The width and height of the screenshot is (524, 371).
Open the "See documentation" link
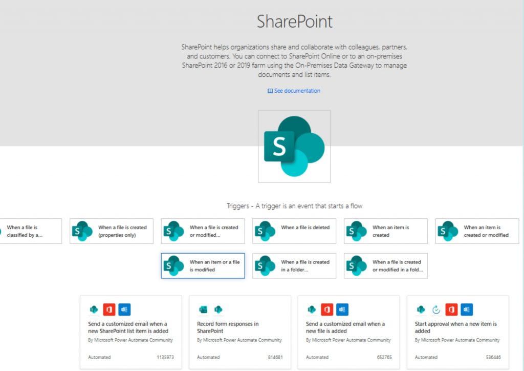point(297,90)
